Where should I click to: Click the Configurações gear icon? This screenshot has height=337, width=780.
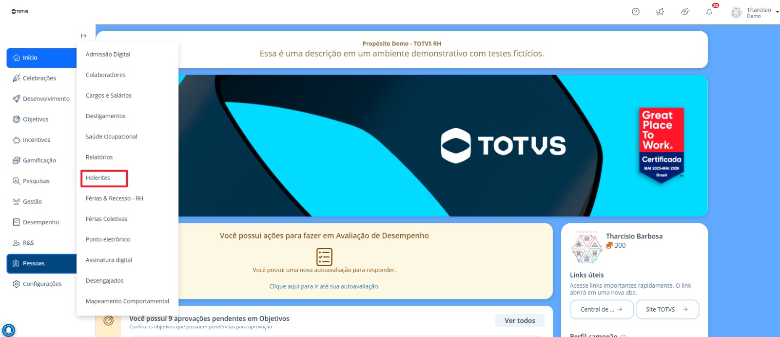point(17,284)
